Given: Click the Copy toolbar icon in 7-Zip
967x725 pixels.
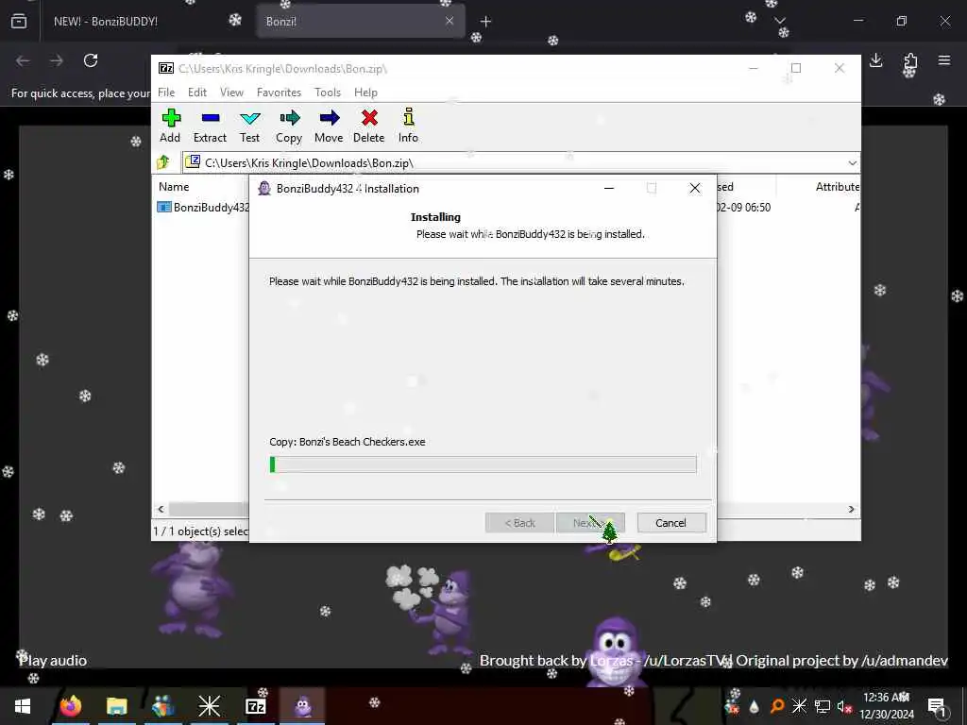Looking at the screenshot, I should click(x=289, y=126).
